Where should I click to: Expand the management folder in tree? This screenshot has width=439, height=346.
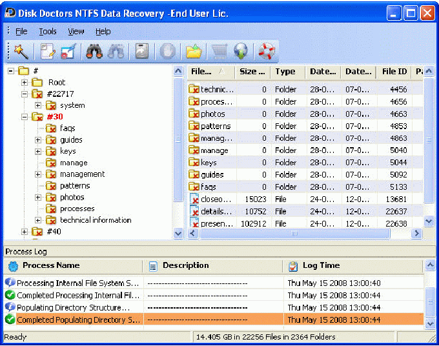[x=38, y=174]
